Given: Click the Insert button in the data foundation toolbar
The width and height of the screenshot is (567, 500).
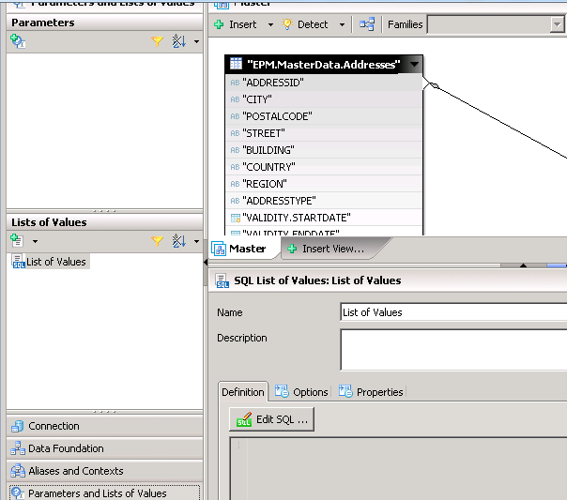Looking at the screenshot, I should click(x=236, y=24).
